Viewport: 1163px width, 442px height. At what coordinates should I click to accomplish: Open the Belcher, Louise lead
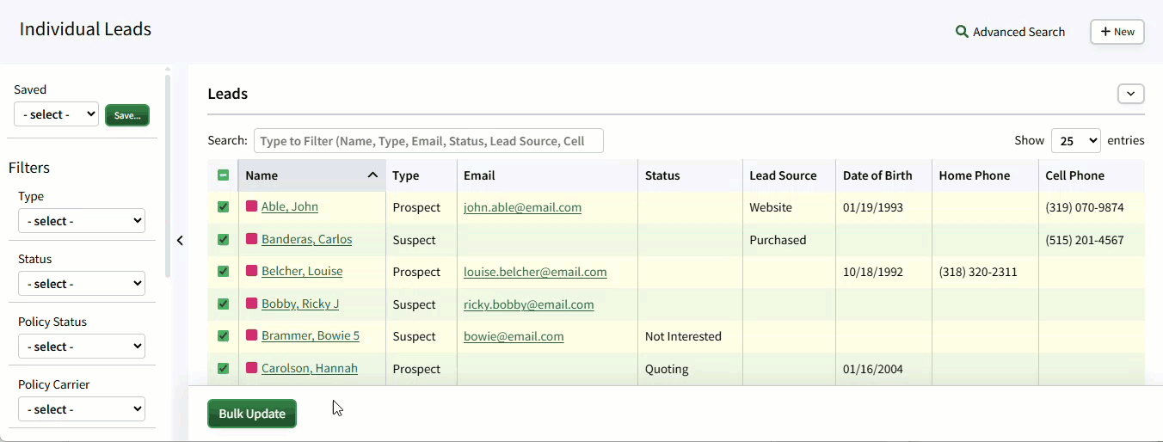[x=302, y=271]
